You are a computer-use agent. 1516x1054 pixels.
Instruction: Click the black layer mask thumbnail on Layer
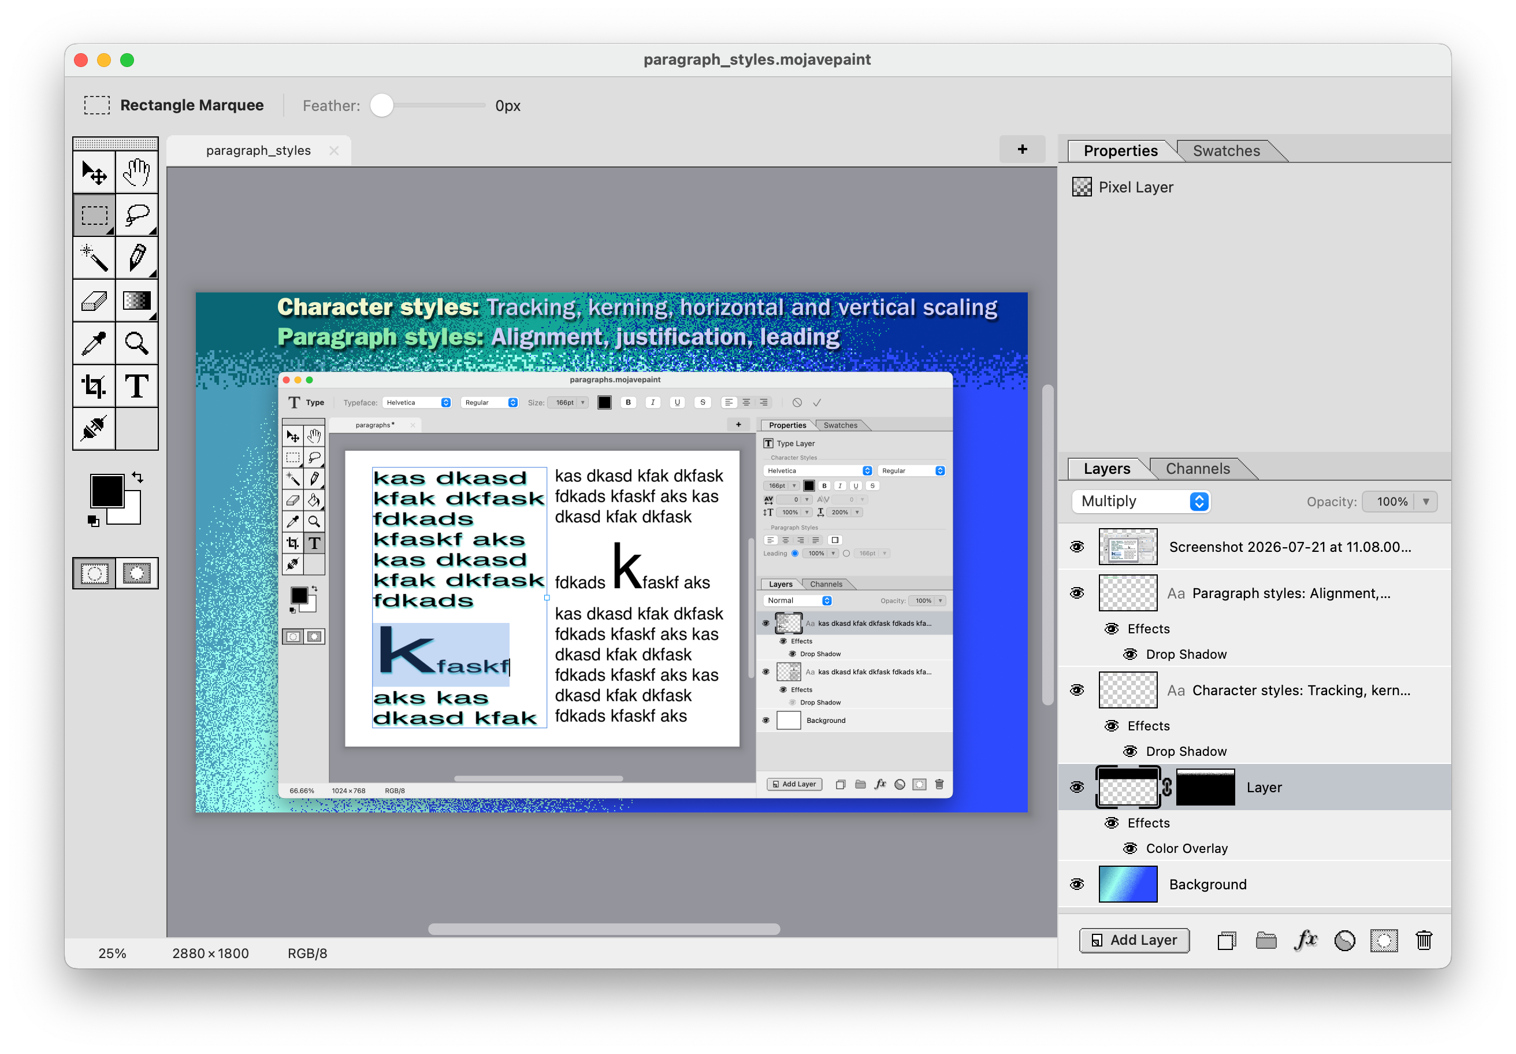pos(1205,787)
